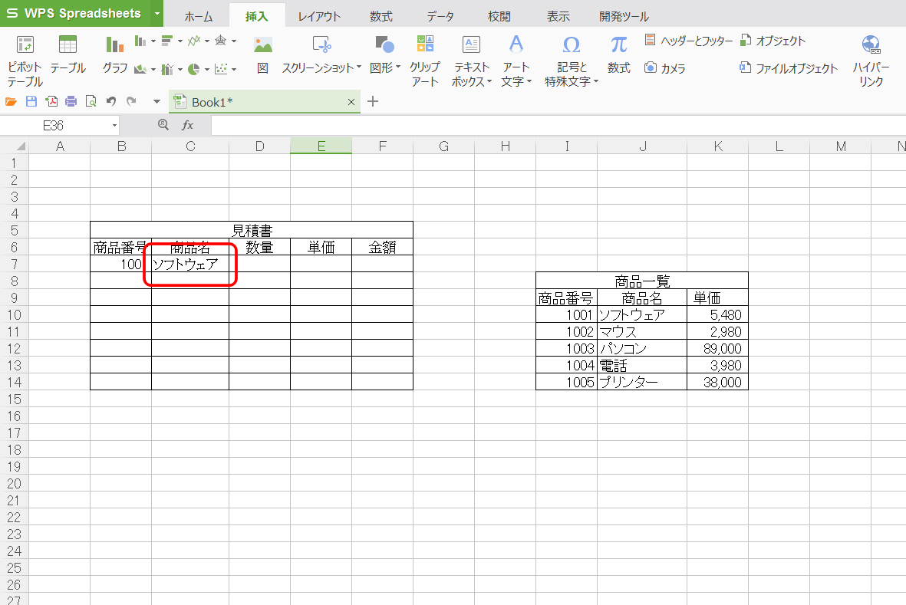Click the print icon
Screen dimensions: 906x605
click(71, 102)
